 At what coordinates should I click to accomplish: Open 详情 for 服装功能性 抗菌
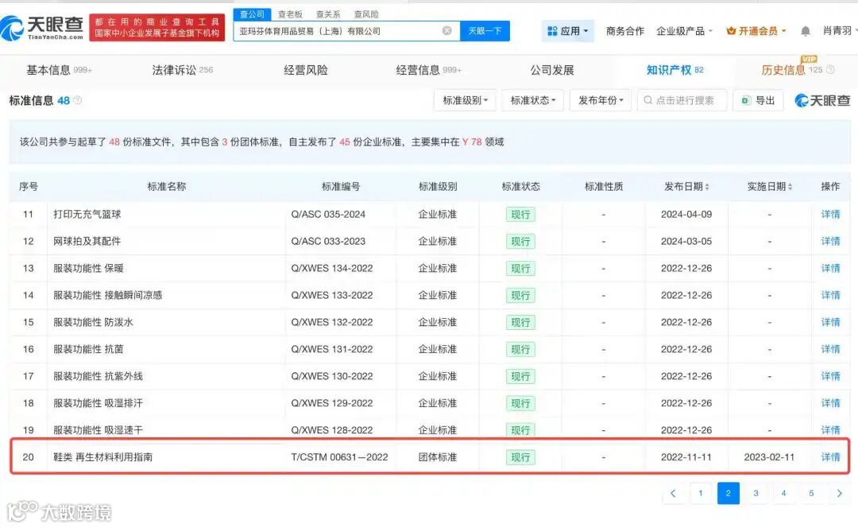(x=830, y=349)
